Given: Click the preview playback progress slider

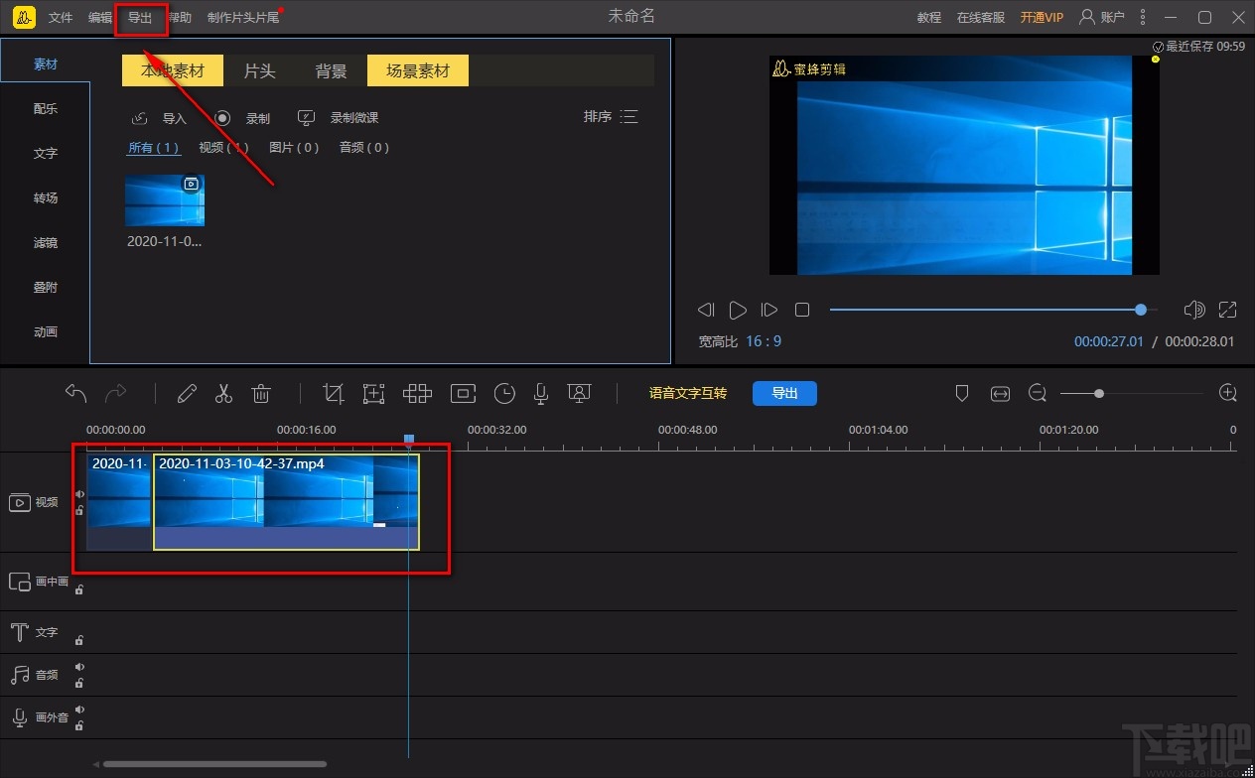Looking at the screenshot, I should [983, 310].
